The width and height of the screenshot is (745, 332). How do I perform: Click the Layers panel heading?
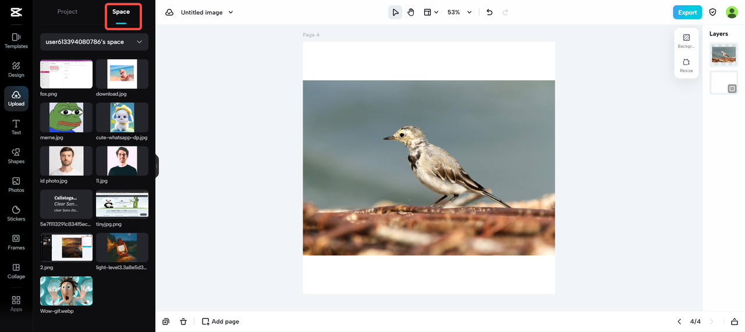[719, 34]
